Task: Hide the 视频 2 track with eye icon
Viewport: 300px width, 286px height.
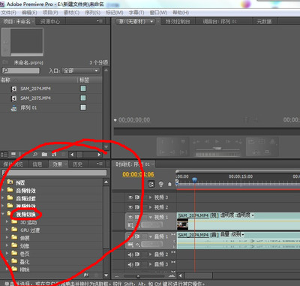Action: 130,207
